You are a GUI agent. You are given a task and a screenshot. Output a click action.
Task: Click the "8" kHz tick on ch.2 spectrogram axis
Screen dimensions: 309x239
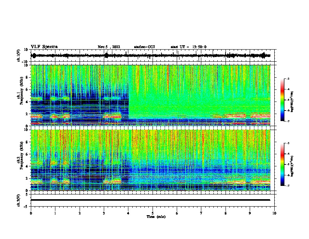tap(27, 142)
